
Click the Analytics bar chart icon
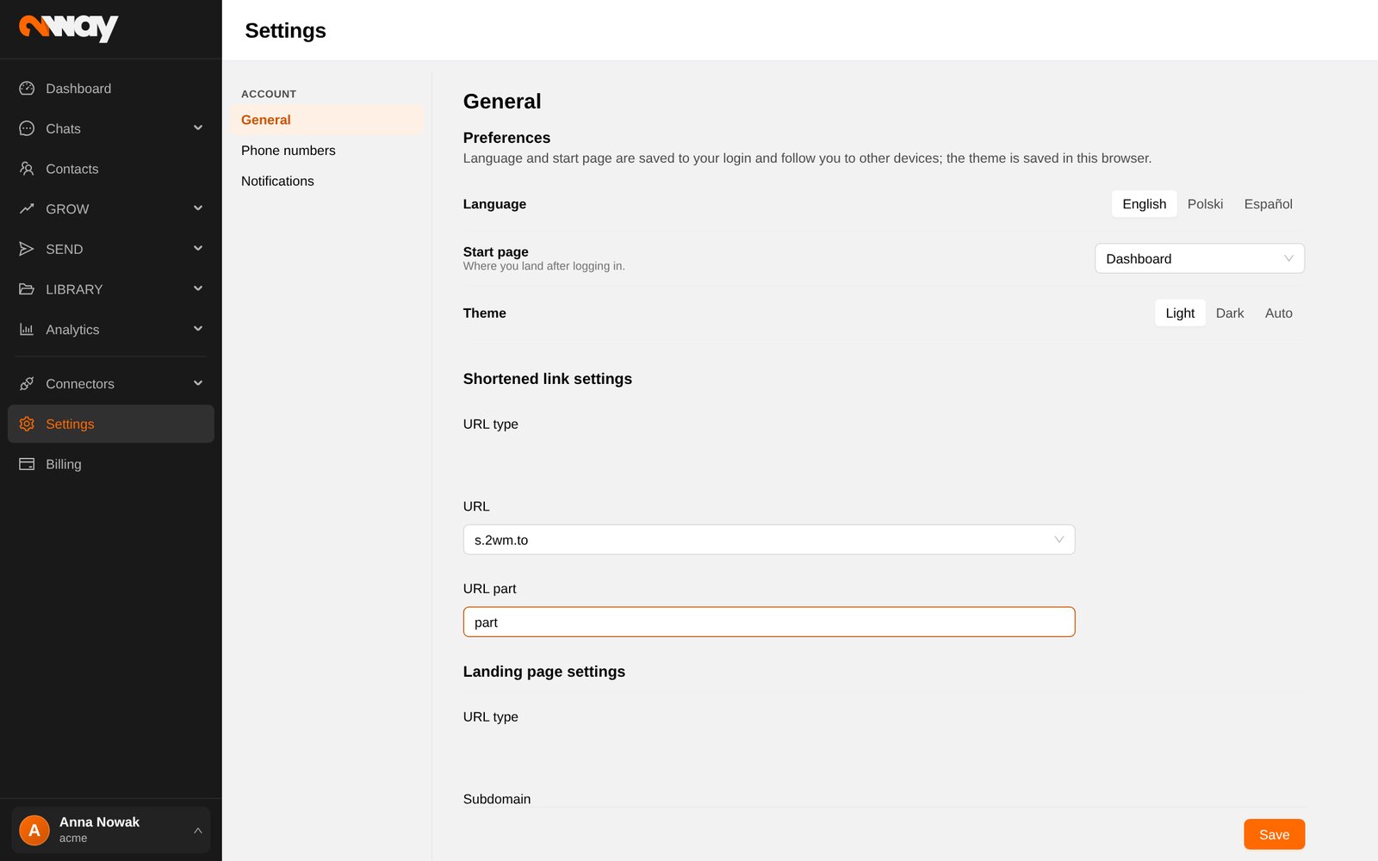pyautogui.click(x=27, y=329)
